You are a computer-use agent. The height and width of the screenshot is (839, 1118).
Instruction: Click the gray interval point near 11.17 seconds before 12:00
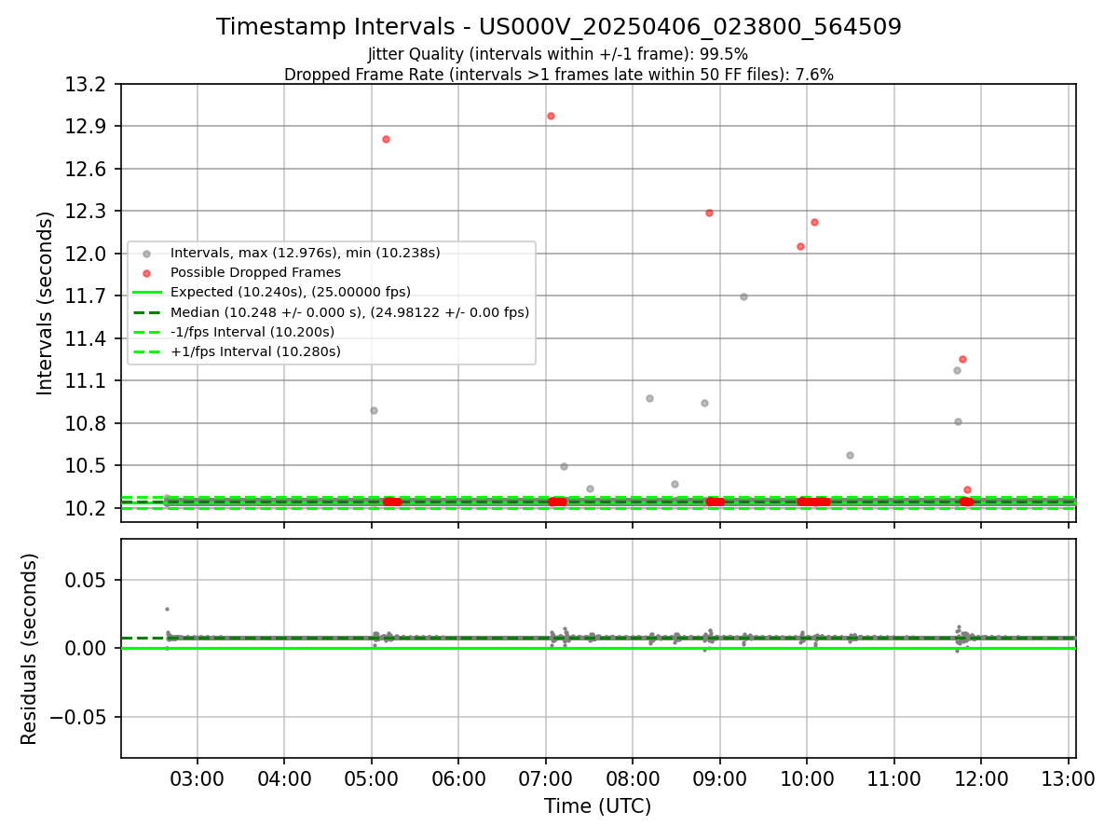[x=957, y=370]
